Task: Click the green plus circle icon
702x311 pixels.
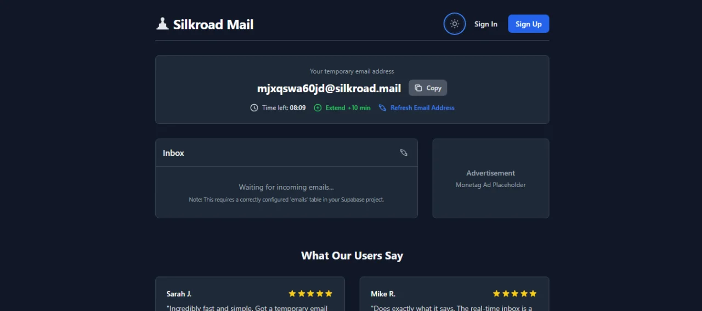Action: point(318,108)
